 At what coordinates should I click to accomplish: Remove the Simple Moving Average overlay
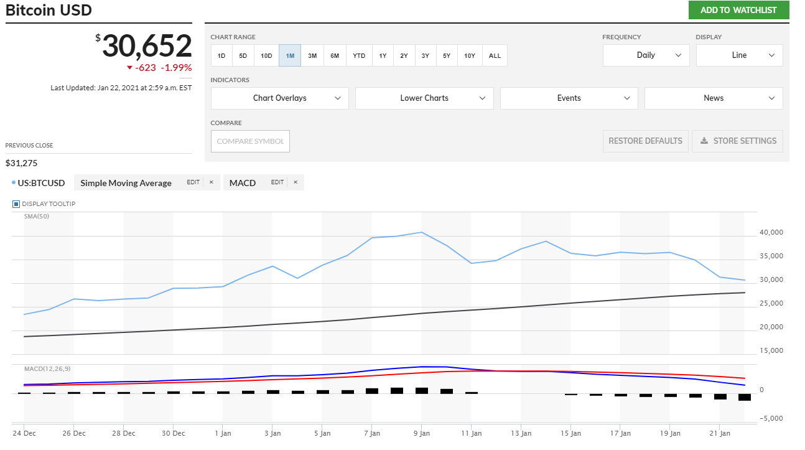pos(211,182)
